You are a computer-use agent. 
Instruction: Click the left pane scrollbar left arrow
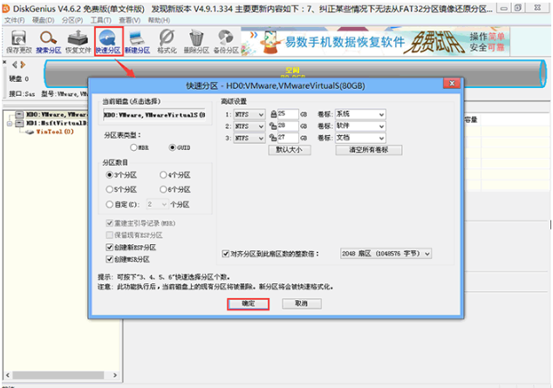pos(7,375)
